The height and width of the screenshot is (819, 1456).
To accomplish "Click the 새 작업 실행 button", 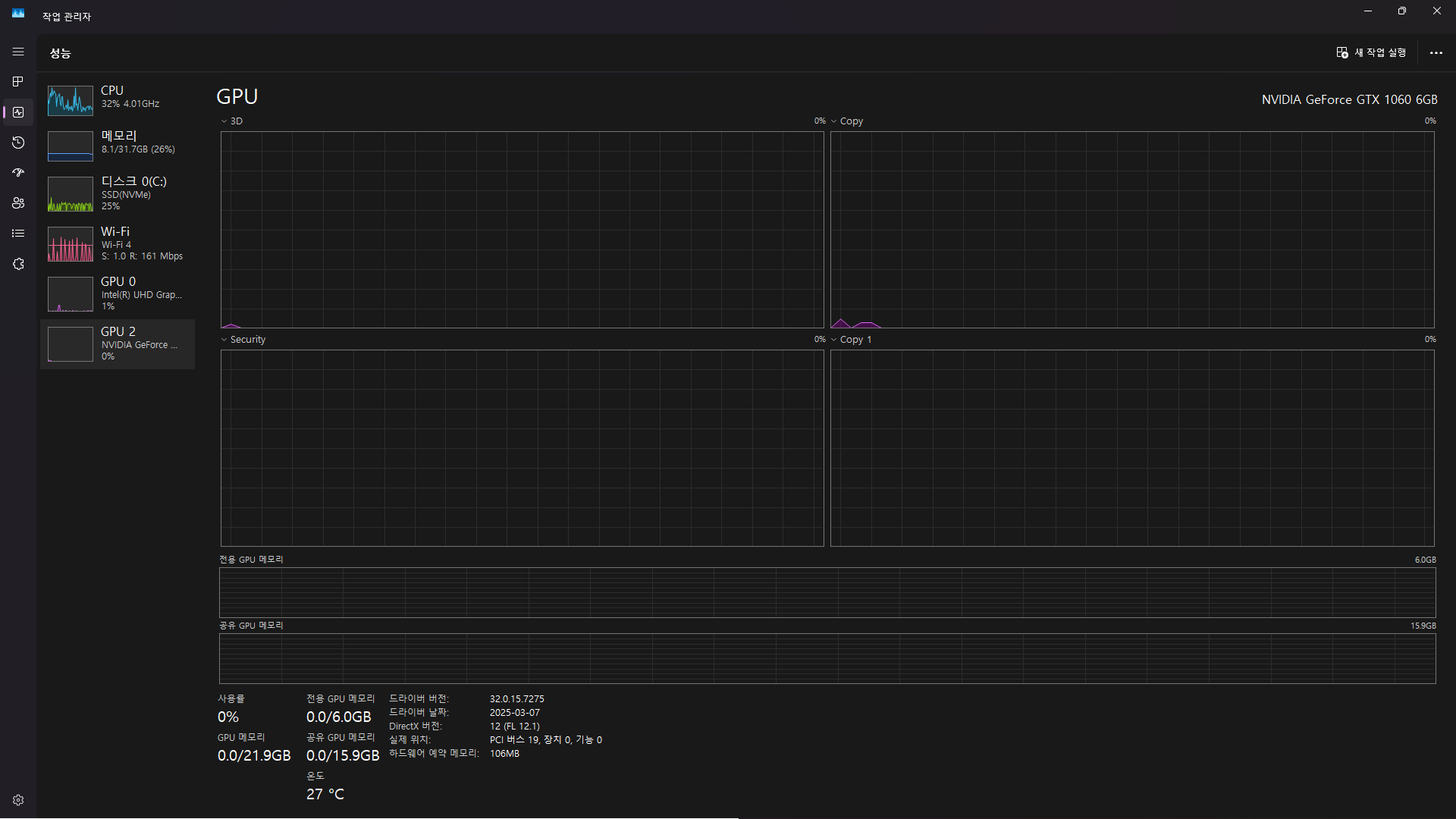I will tap(1371, 52).
